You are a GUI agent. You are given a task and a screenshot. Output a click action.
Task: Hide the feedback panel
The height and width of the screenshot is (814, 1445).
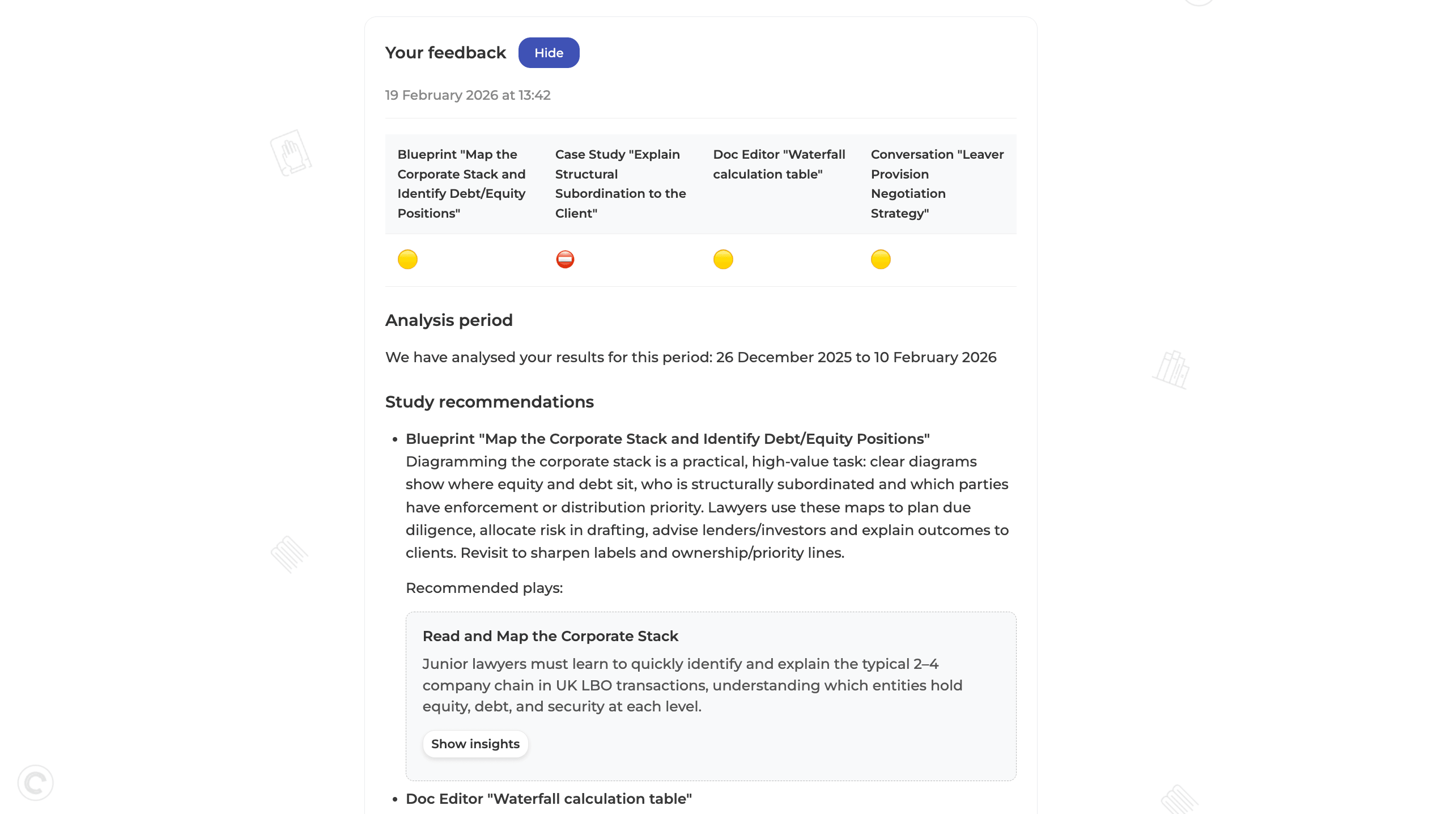[x=549, y=52]
